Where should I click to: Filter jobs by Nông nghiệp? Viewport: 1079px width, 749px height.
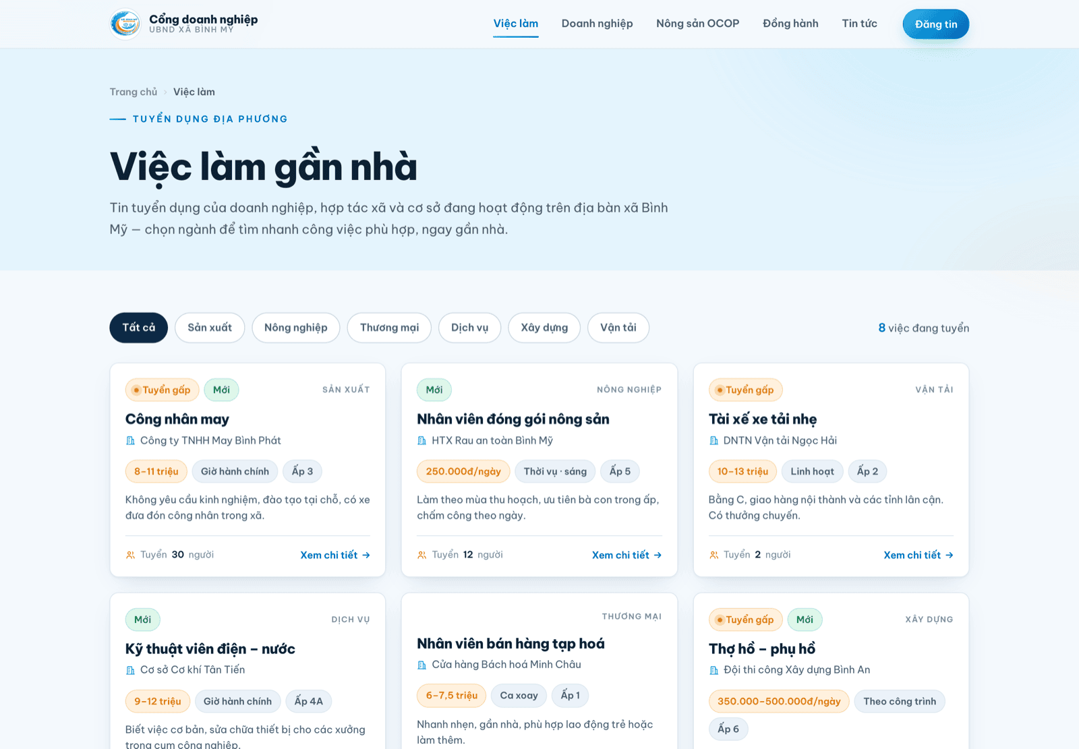tap(296, 328)
